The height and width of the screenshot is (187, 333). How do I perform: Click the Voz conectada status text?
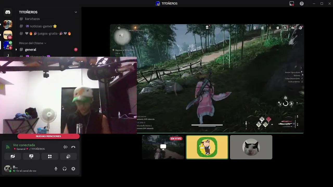24,145
